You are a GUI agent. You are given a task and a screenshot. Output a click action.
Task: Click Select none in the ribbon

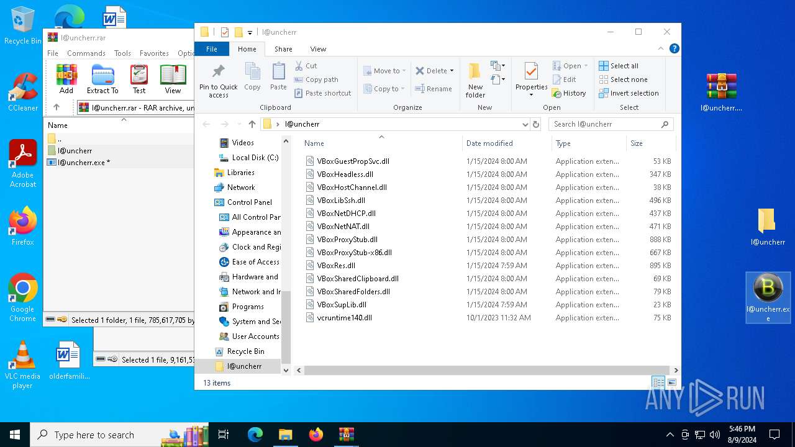point(623,79)
